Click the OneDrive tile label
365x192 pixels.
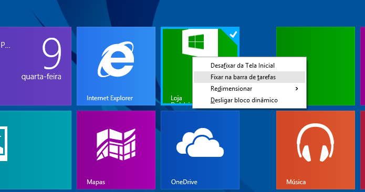184,182
